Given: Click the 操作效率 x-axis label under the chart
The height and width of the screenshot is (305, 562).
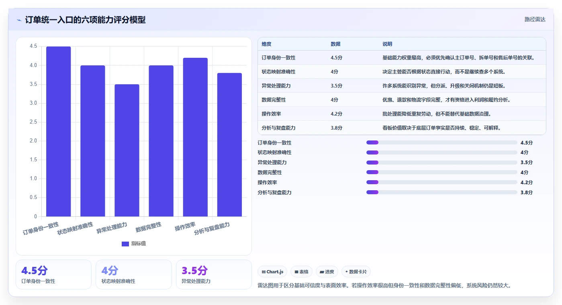Looking at the screenshot, I should pyautogui.click(x=185, y=226).
